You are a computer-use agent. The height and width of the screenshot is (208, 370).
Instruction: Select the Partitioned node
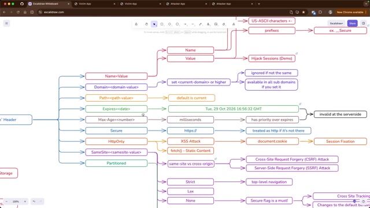point(116,163)
